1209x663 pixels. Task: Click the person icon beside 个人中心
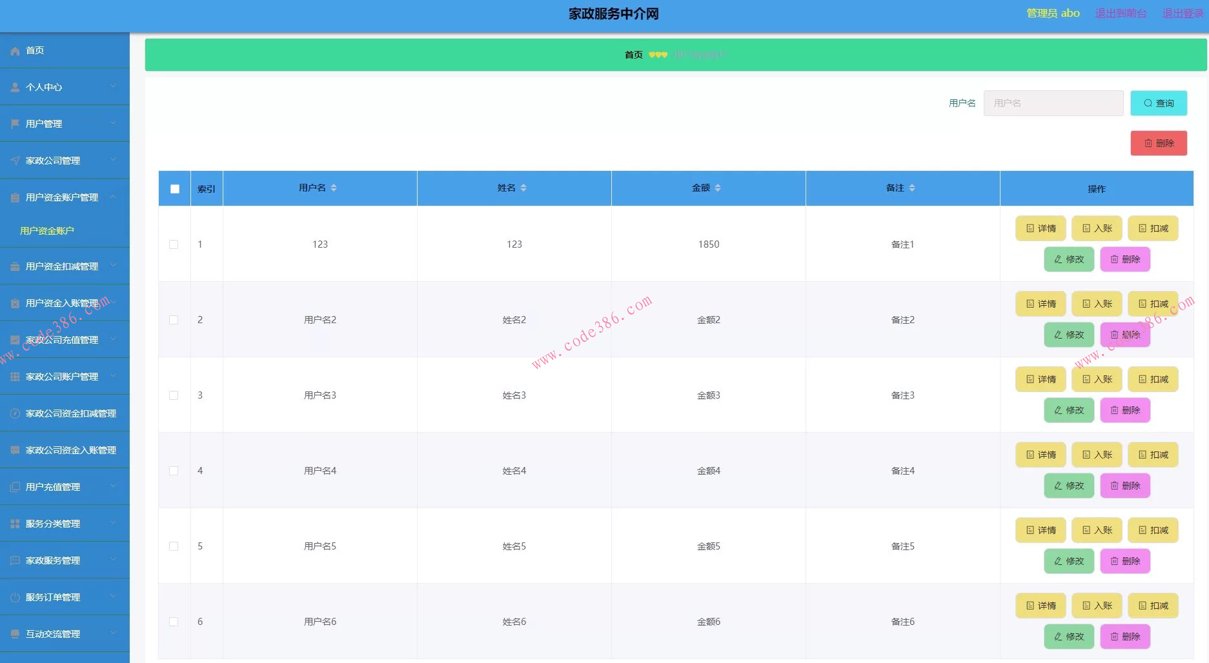[15, 87]
